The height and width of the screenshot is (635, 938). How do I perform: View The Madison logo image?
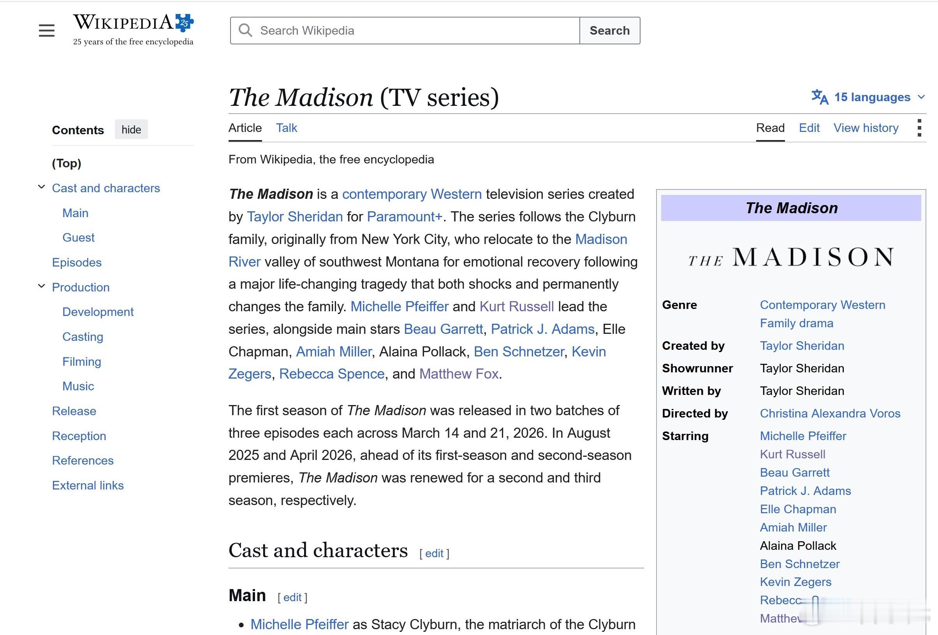791,257
